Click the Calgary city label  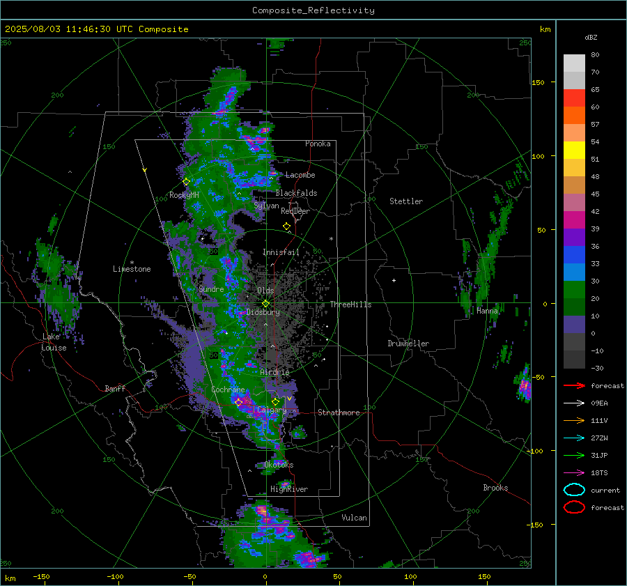click(x=272, y=410)
